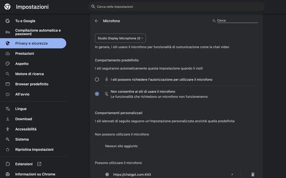This screenshot has width=286, height=178.
Task: Click the translate icon for Lingue
Action: (x=8, y=109)
